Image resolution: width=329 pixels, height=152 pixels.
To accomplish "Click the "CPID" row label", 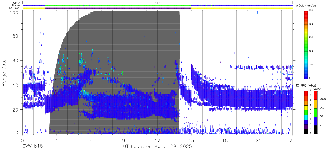I will tap(16, 3).
